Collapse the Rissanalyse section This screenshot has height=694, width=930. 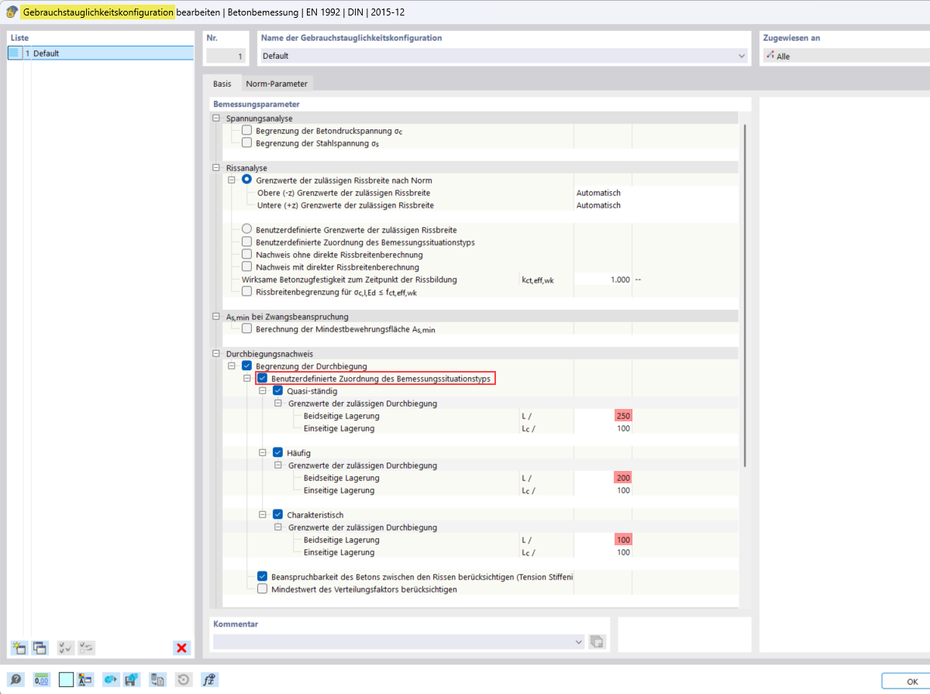216,168
